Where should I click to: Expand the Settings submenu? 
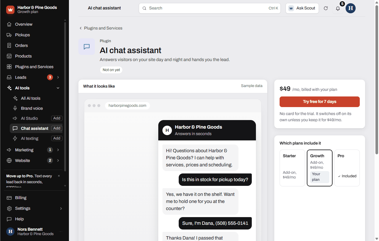click(61, 208)
